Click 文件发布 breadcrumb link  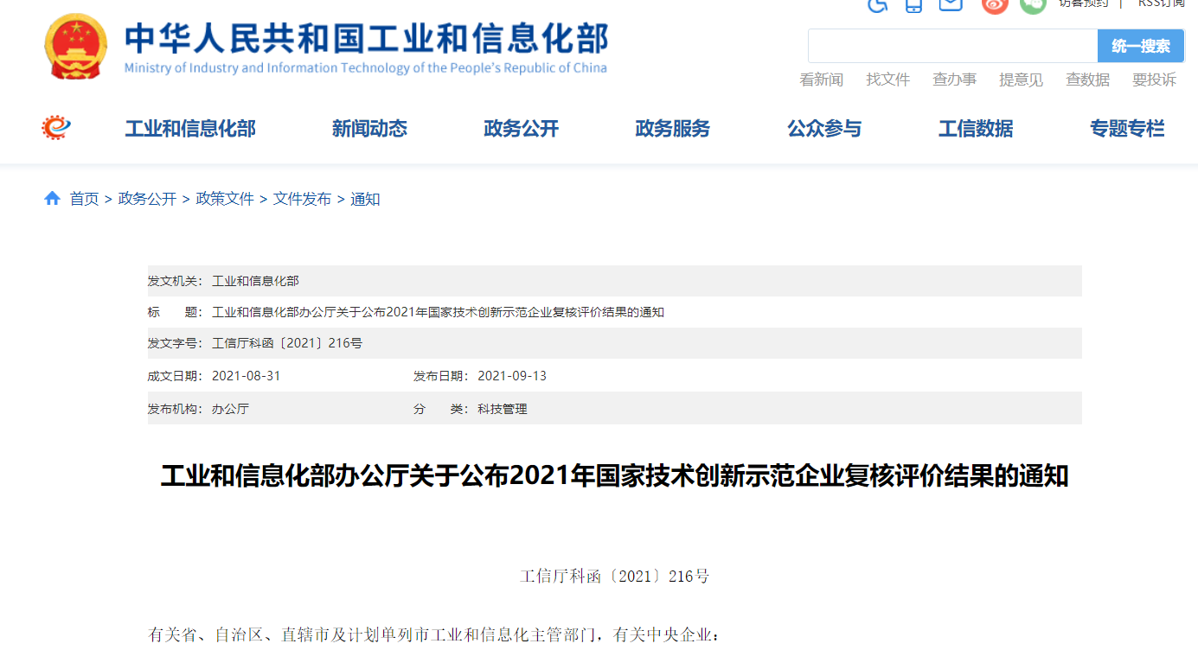point(302,199)
